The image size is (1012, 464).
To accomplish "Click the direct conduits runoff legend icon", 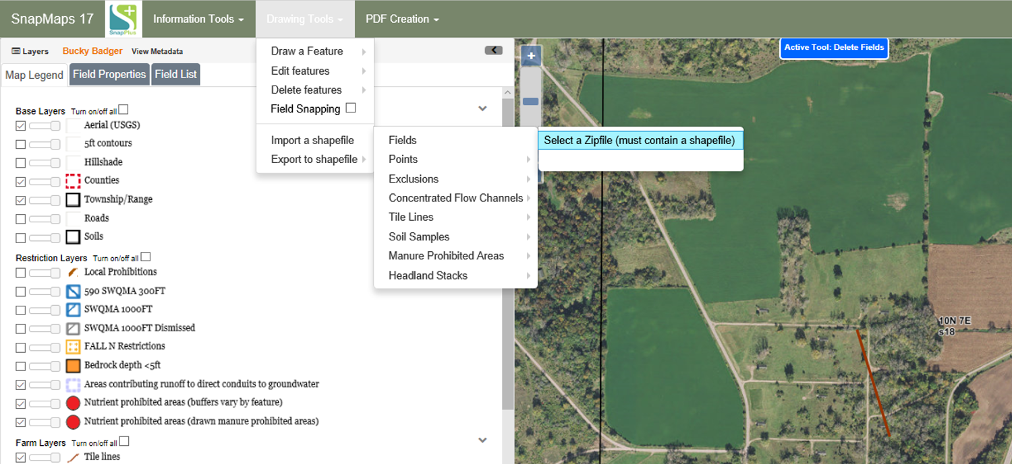I will 73,385.
